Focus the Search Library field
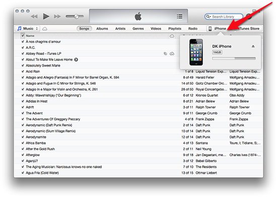 (x=224, y=17)
